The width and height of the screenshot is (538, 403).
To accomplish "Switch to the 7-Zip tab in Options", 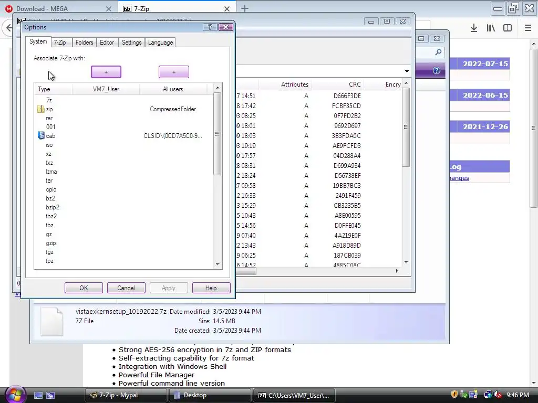I will (60, 43).
